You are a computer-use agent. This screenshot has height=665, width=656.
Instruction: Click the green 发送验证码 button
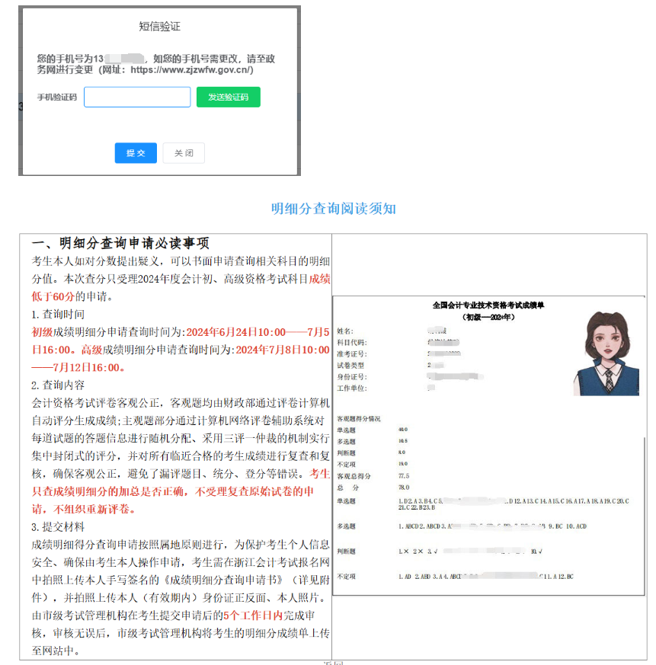point(229,97)
